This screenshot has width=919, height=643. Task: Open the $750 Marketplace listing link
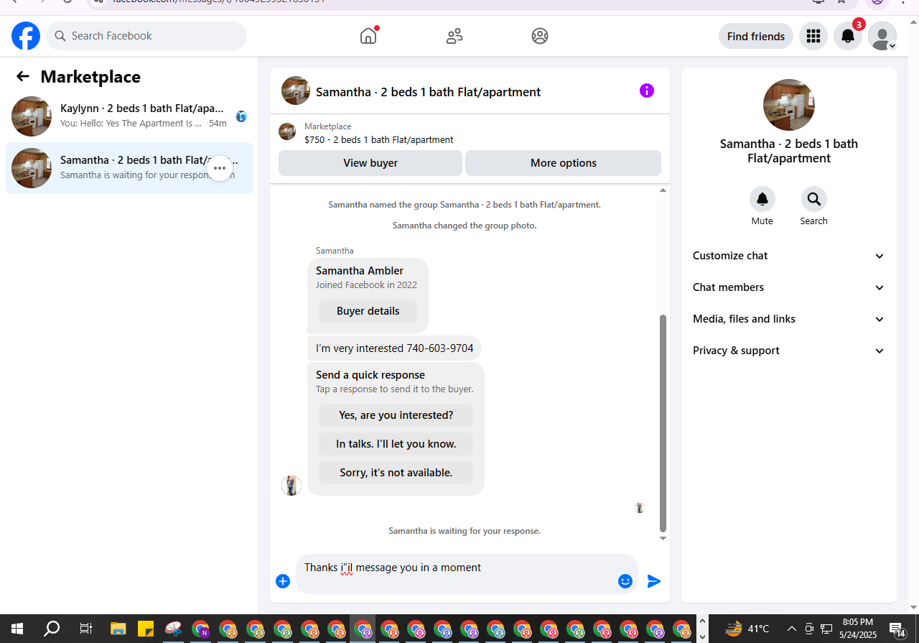[x=378, y=140]
